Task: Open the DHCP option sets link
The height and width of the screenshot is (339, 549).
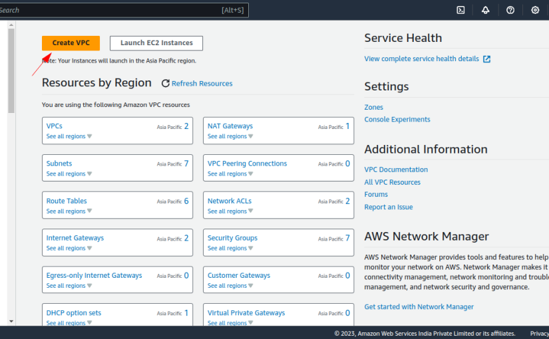Action: coord(73,313)
